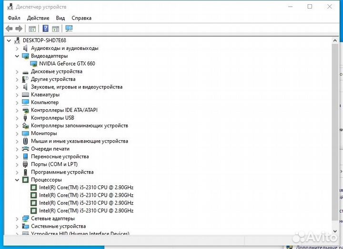This screenshot has height=249, width=343.
Task: Click the USB plug icon of Контроллеры USB
Action: [25, 118]
